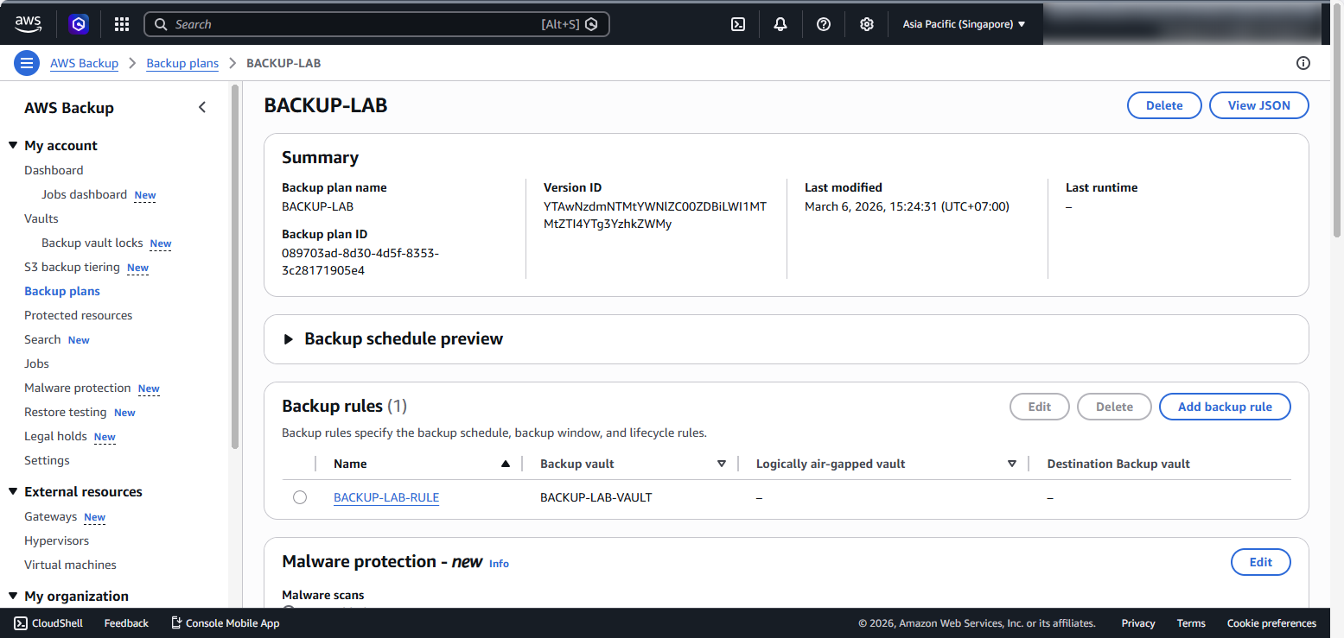This screenshot has width=1344, height=638.
Task: Click the Backup plan ID value
Action: (360, 262)
